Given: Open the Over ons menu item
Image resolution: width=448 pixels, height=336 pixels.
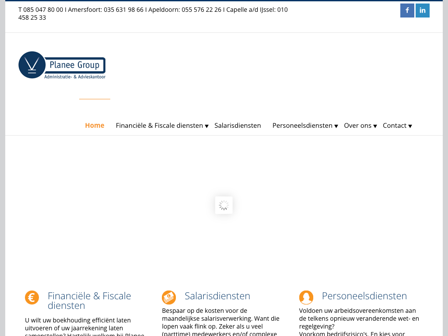Looking at the screenshot, I should click(357, 126).
